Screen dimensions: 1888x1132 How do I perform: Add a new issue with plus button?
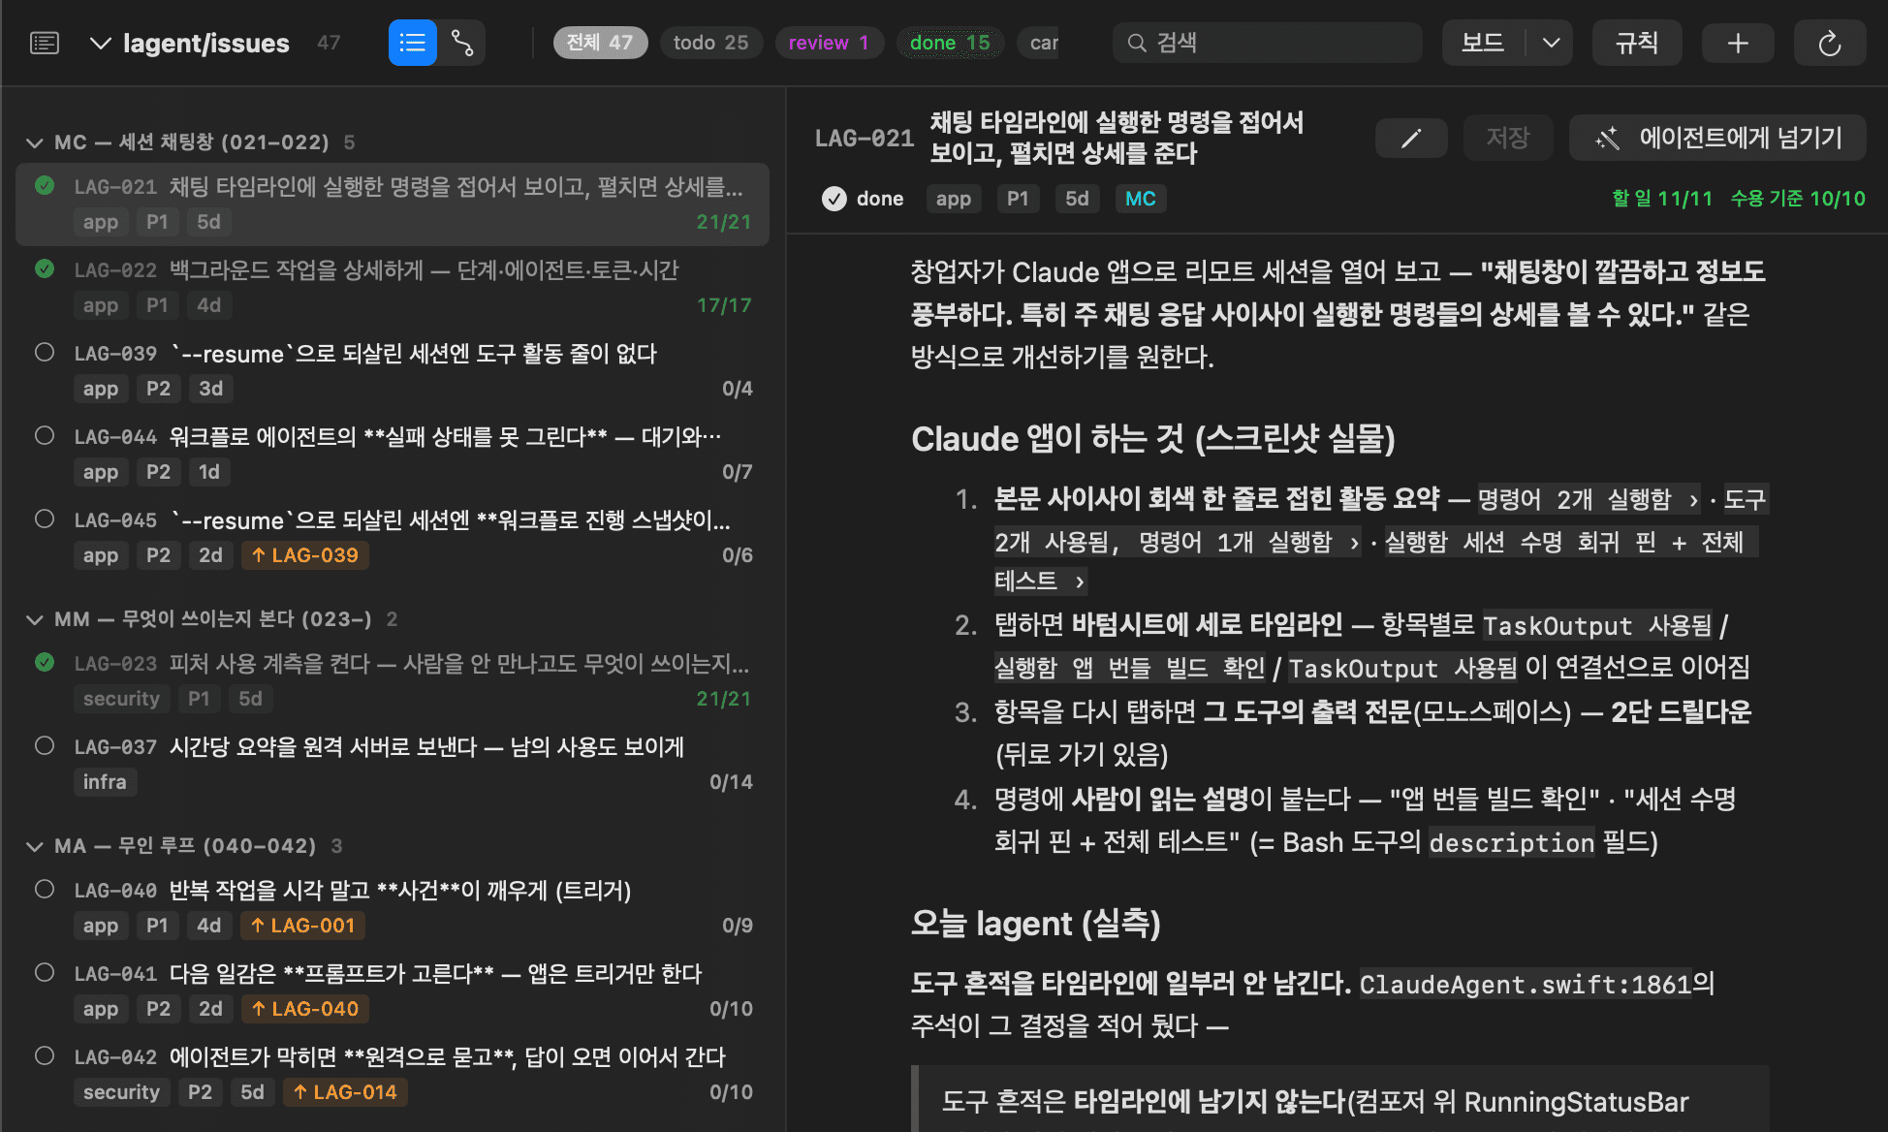coord(1738,43)
